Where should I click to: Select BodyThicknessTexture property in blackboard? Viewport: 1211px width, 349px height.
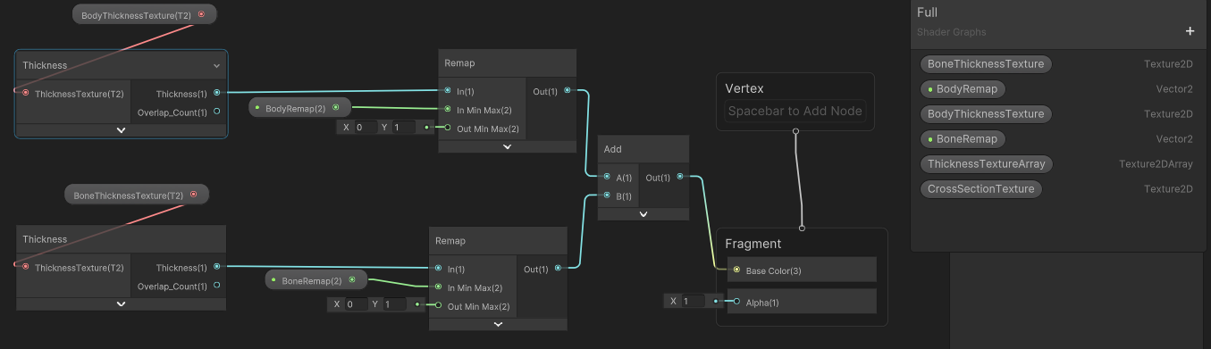(986, 114)
